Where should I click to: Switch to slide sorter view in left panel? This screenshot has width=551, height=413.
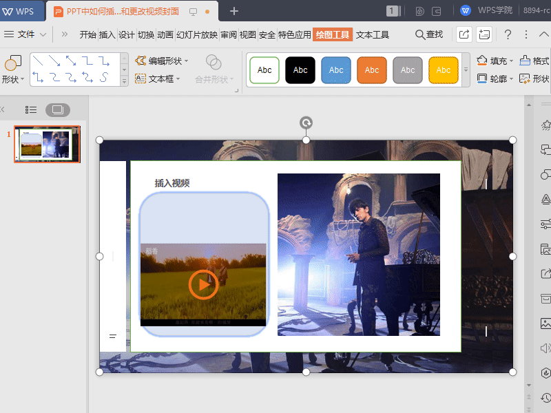(x=30, y=109)
